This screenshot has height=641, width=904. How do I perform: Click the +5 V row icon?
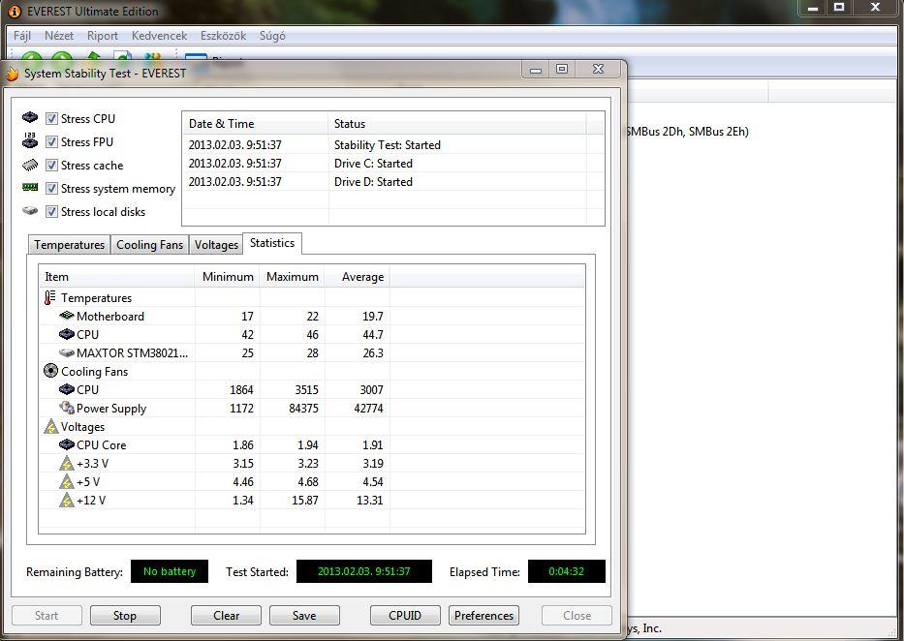(67, 481)
